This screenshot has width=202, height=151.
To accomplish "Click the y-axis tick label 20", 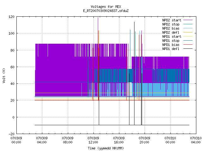I will click(x=12, y=100).
